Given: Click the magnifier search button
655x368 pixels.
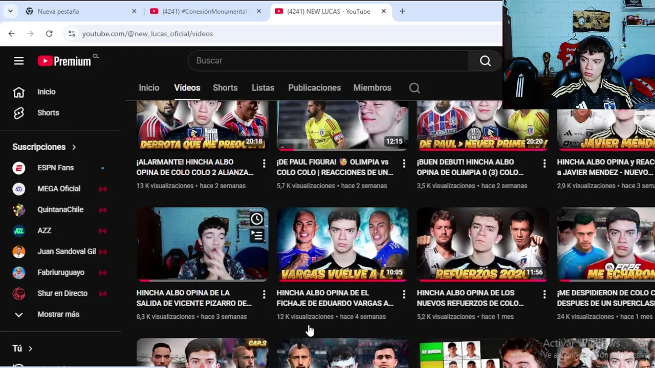Looking at the screenshot, I should 485,61.
